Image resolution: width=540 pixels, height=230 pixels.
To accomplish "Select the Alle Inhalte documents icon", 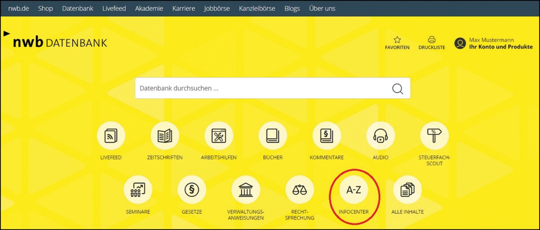I will click(x=407, y=190).
